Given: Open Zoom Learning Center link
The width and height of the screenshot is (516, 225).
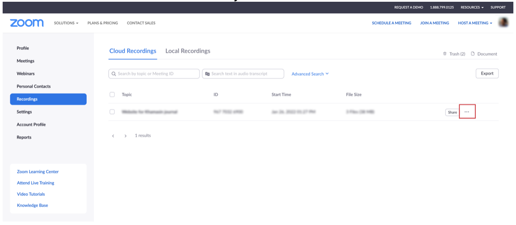Looking at the screenshot, I should click(38, 172).
